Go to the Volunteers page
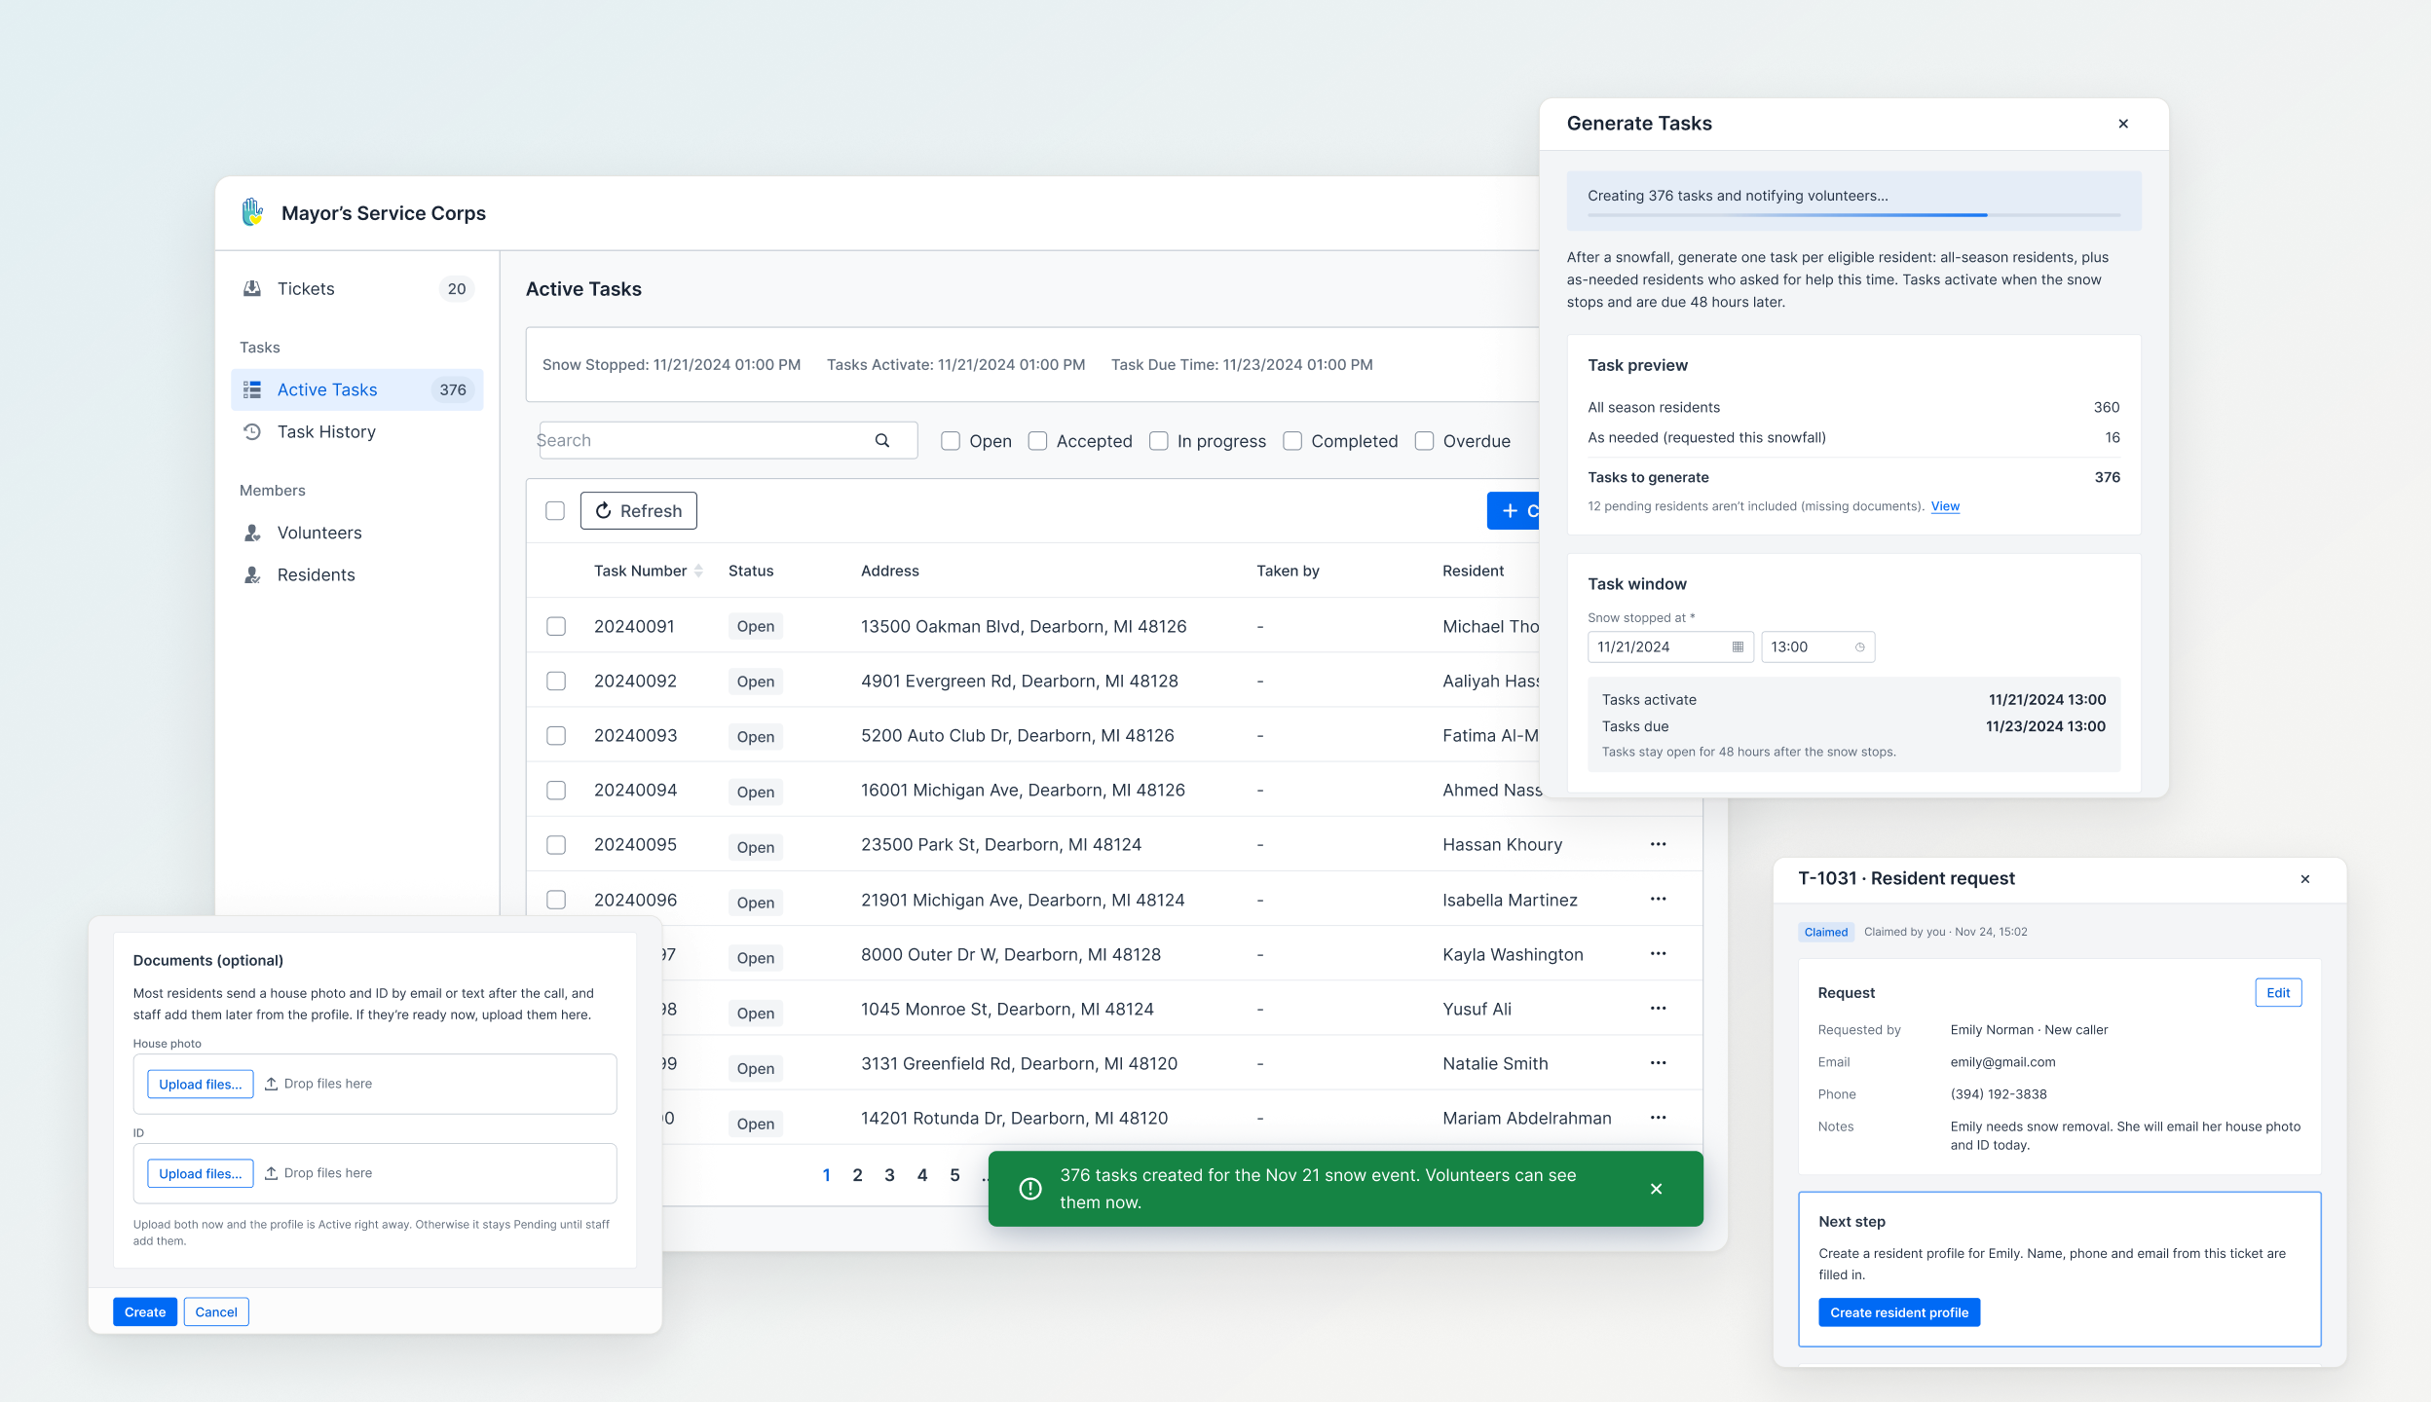The width and height of the screenshot is (2431, 1402). point(357,533)
